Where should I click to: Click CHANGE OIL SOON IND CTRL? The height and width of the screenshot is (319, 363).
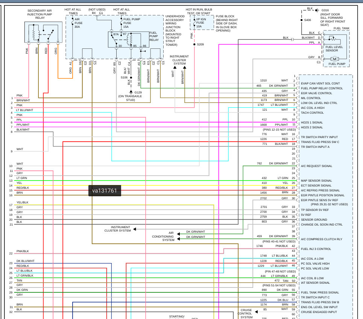(x=322, y=224)
